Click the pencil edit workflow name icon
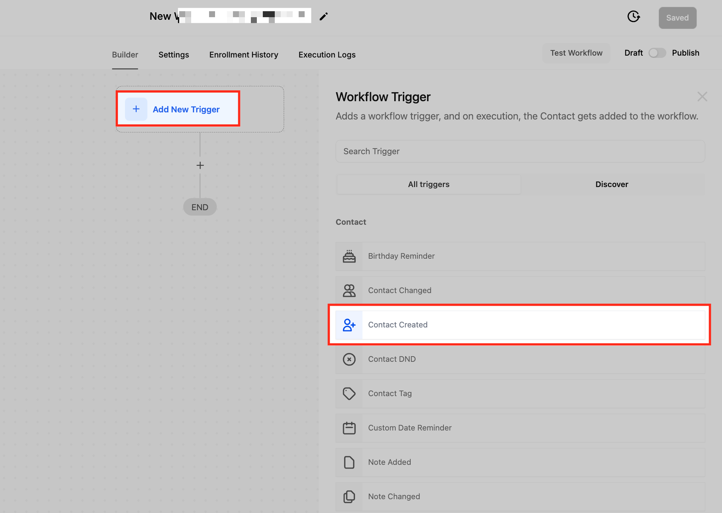 pyautogui.click(x=324, y=16)
